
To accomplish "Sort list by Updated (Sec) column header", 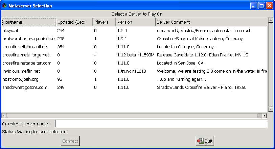I will coord(74,22).
